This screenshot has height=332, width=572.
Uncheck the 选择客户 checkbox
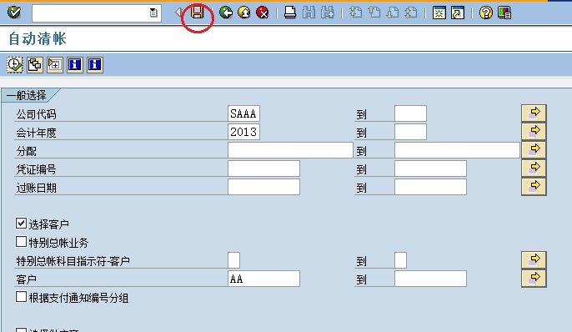[21, 224]
